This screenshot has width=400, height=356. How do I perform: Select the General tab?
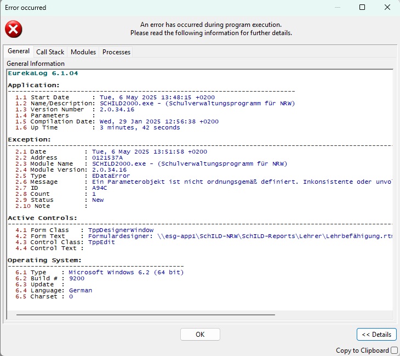pos(19,51)
